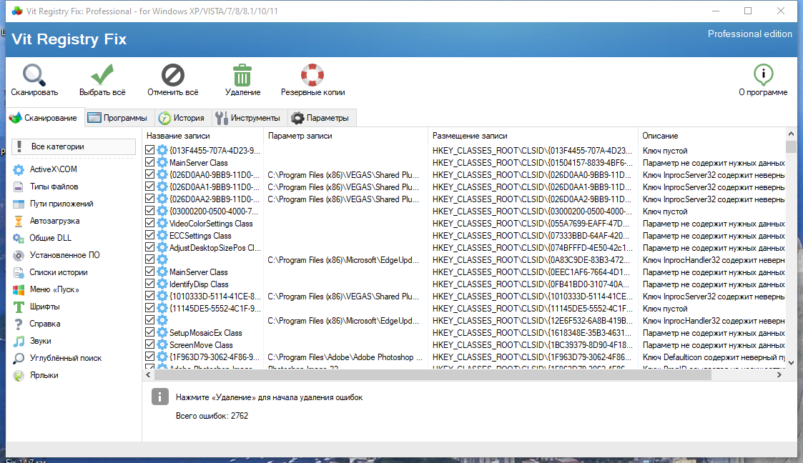Click the Выбрать всё green checkmark icon
The height and width of the screenshot is (463, 803).
[x=102, y=75]
